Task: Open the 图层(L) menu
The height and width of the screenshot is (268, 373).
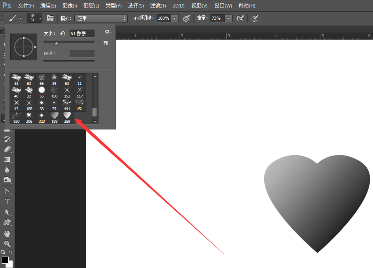Action: click(91, 6)
